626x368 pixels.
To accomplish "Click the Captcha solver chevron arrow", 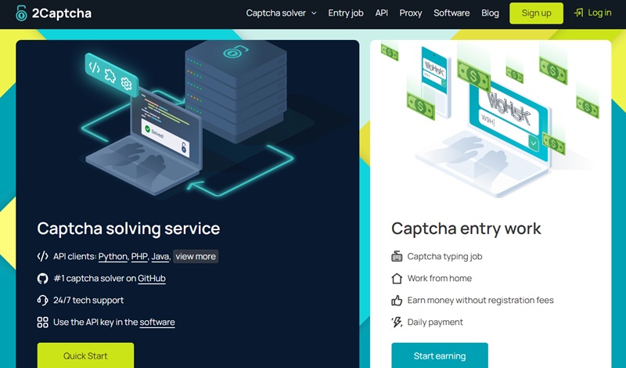I will tap(314, 13).
